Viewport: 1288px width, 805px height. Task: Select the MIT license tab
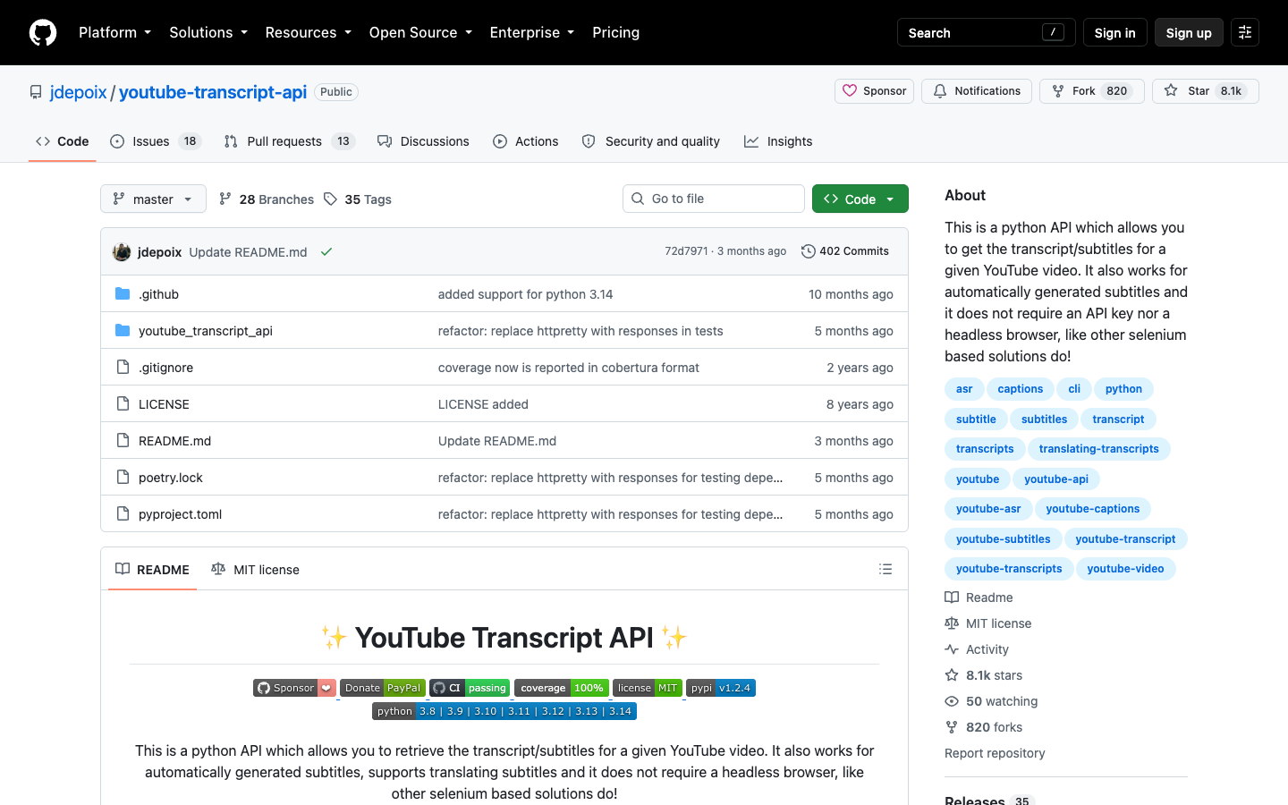pyautogui.click(x=255, y=570)
